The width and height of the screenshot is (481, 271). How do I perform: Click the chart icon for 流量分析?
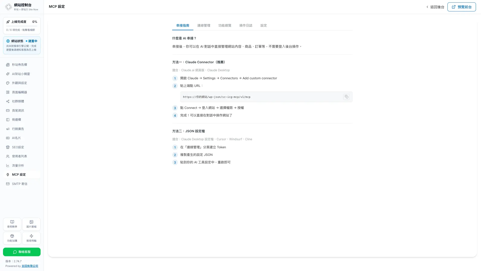tap(8, 166)
